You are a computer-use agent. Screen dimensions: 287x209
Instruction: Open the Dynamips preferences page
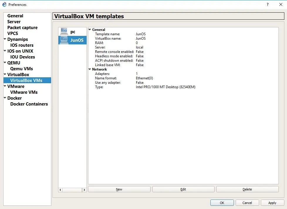[x=18, y=39]
